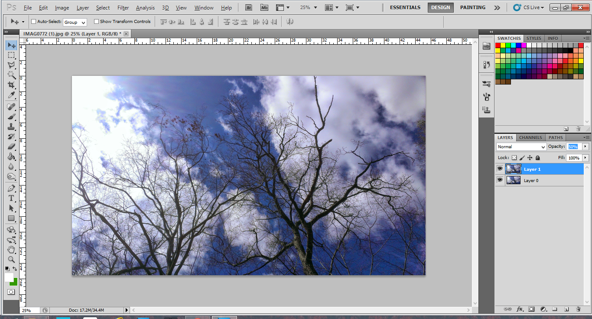Select the History Brush tool
This screenshot has height=319, width=592.
click(x=11, y=137)
